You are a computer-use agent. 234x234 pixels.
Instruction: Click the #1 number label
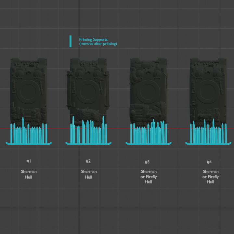click(29, 162)
